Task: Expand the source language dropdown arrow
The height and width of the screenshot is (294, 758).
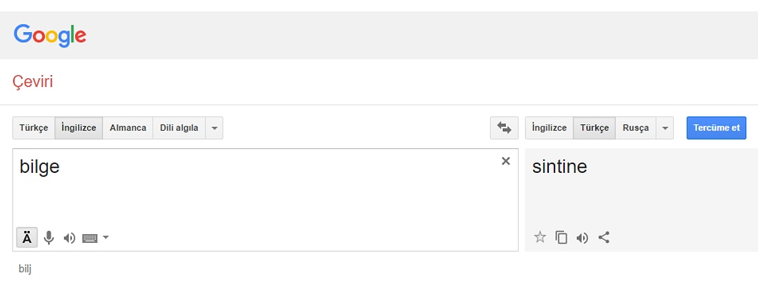Action: [x=214, y=128]
